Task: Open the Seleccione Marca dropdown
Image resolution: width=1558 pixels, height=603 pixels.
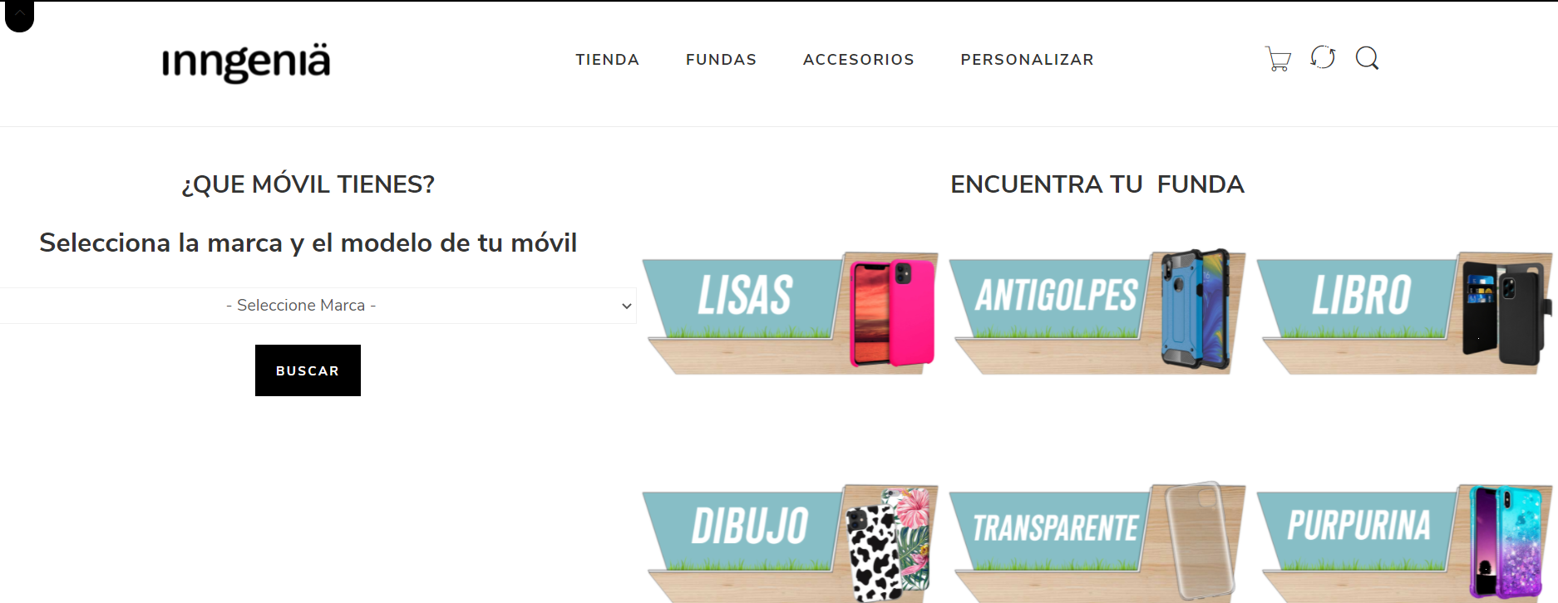Action: [318, 306]
